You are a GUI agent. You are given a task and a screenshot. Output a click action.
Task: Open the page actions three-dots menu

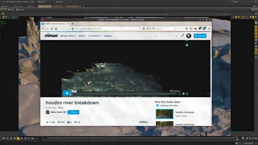(x=140, y=29)
